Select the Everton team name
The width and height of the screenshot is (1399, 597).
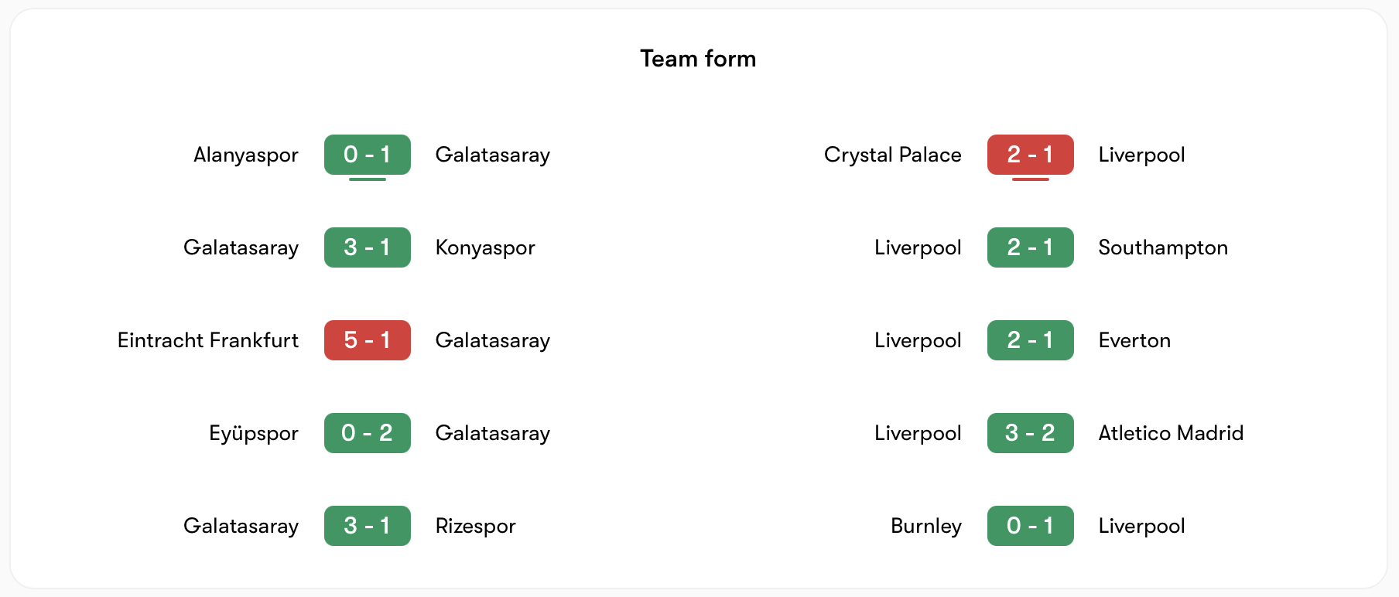[1134, 340]
